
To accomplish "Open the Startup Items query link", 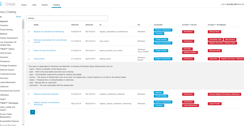I will [x=39, y=59].
